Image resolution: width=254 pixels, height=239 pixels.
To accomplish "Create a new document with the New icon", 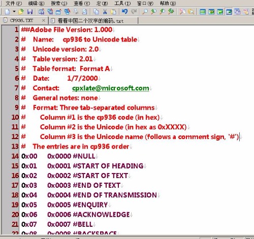I will click(x=7, y=12).
